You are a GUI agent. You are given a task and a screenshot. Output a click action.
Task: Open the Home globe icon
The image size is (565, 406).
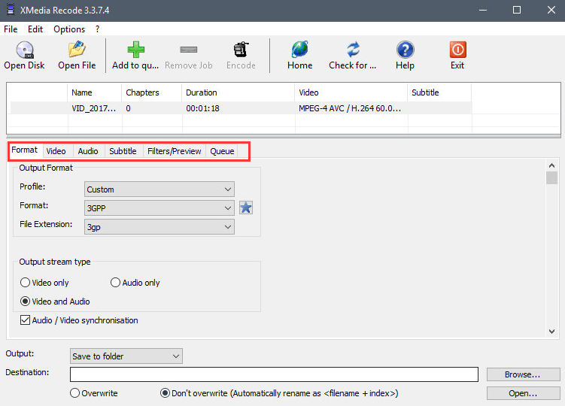coord(299,50)
